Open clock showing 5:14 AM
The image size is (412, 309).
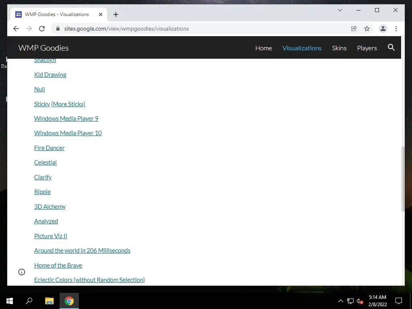(x=377, y=301)
